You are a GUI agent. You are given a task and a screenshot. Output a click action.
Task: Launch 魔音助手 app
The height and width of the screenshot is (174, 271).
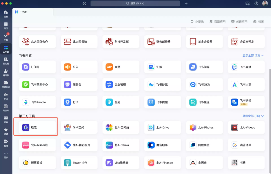point(163,145)
